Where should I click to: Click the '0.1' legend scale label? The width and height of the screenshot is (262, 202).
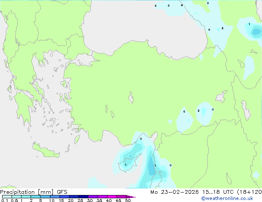5,200
